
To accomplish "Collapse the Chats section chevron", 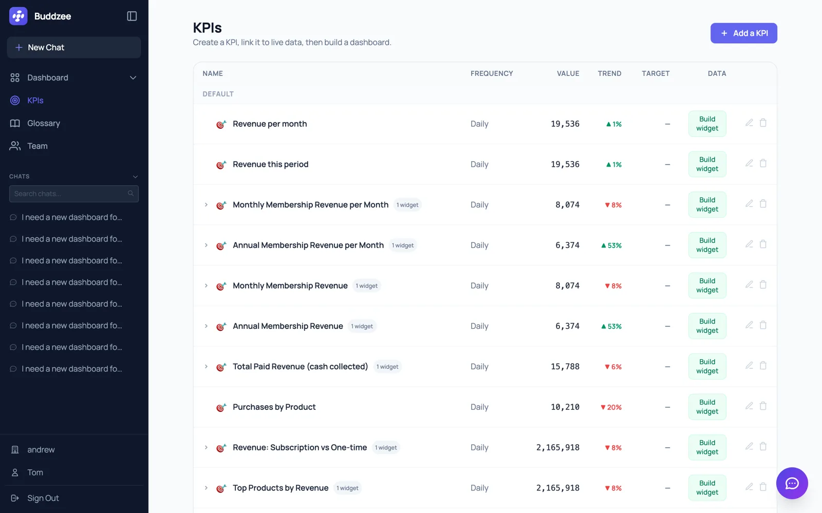I will (135, 176).
